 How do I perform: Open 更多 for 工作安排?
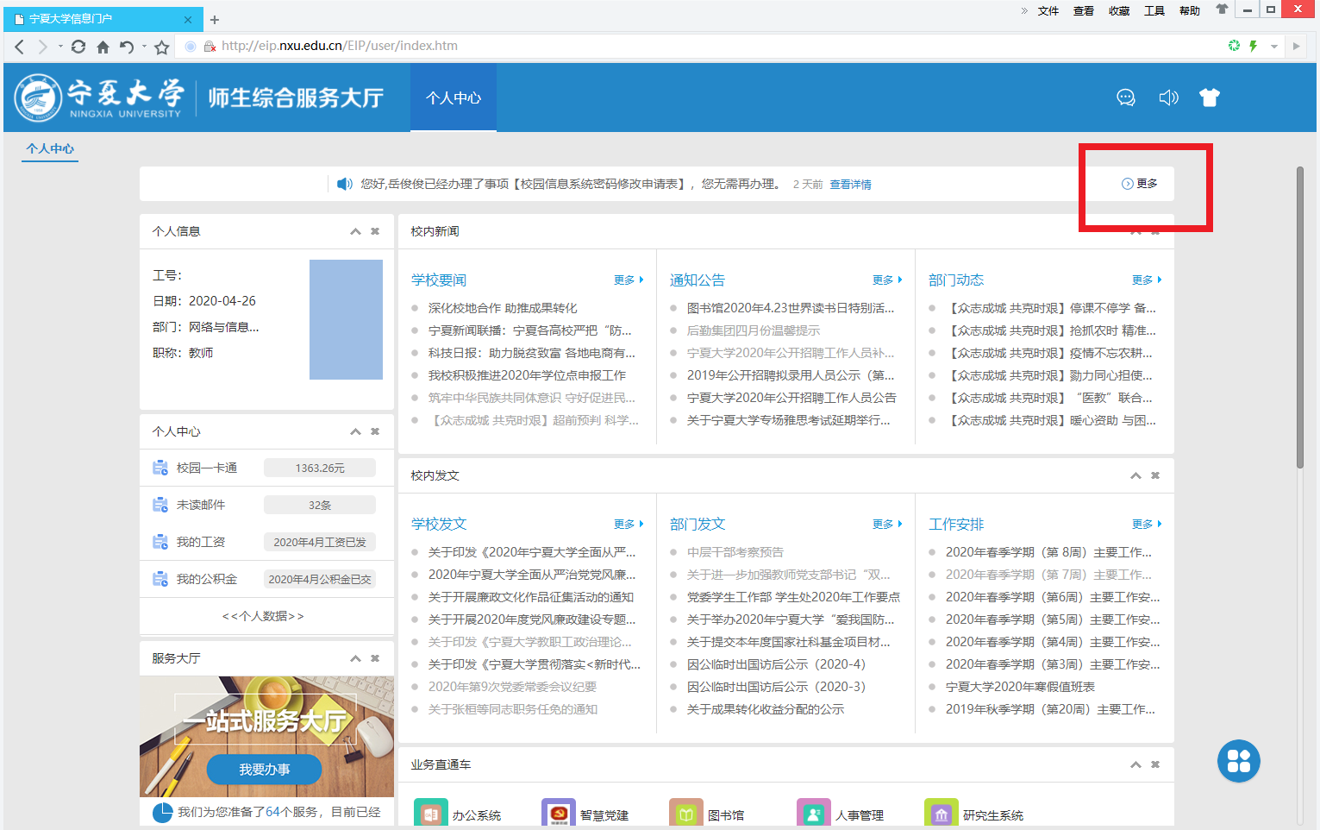click(x=1147, y=524)
